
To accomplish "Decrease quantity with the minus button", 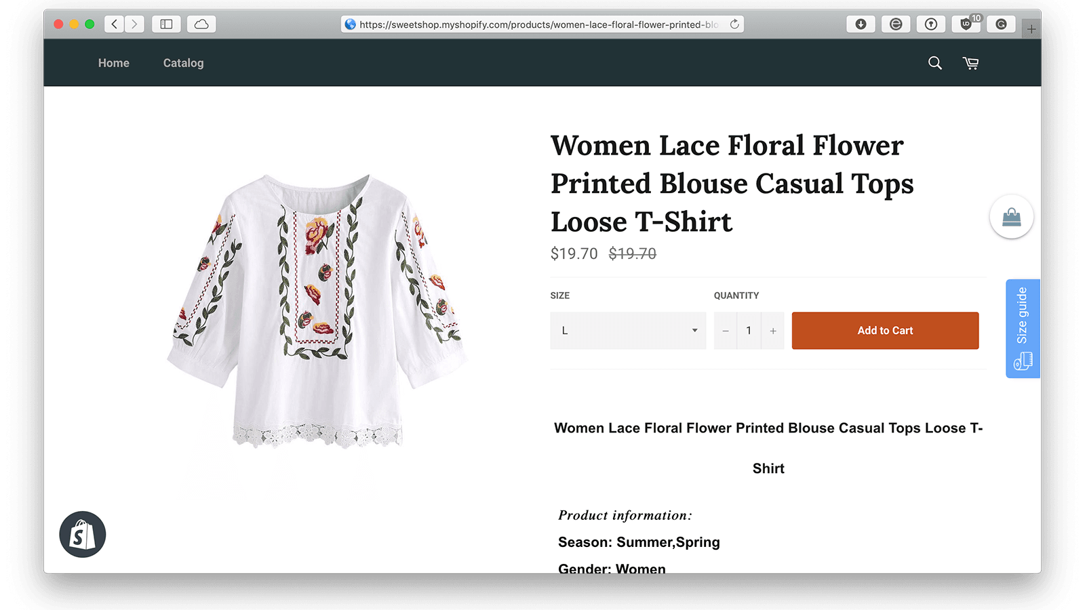I will point(726,331).
